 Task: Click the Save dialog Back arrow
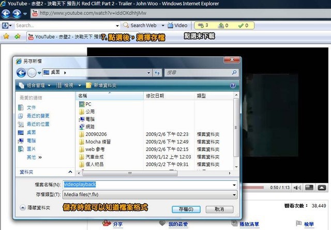(x=21, y=73)
